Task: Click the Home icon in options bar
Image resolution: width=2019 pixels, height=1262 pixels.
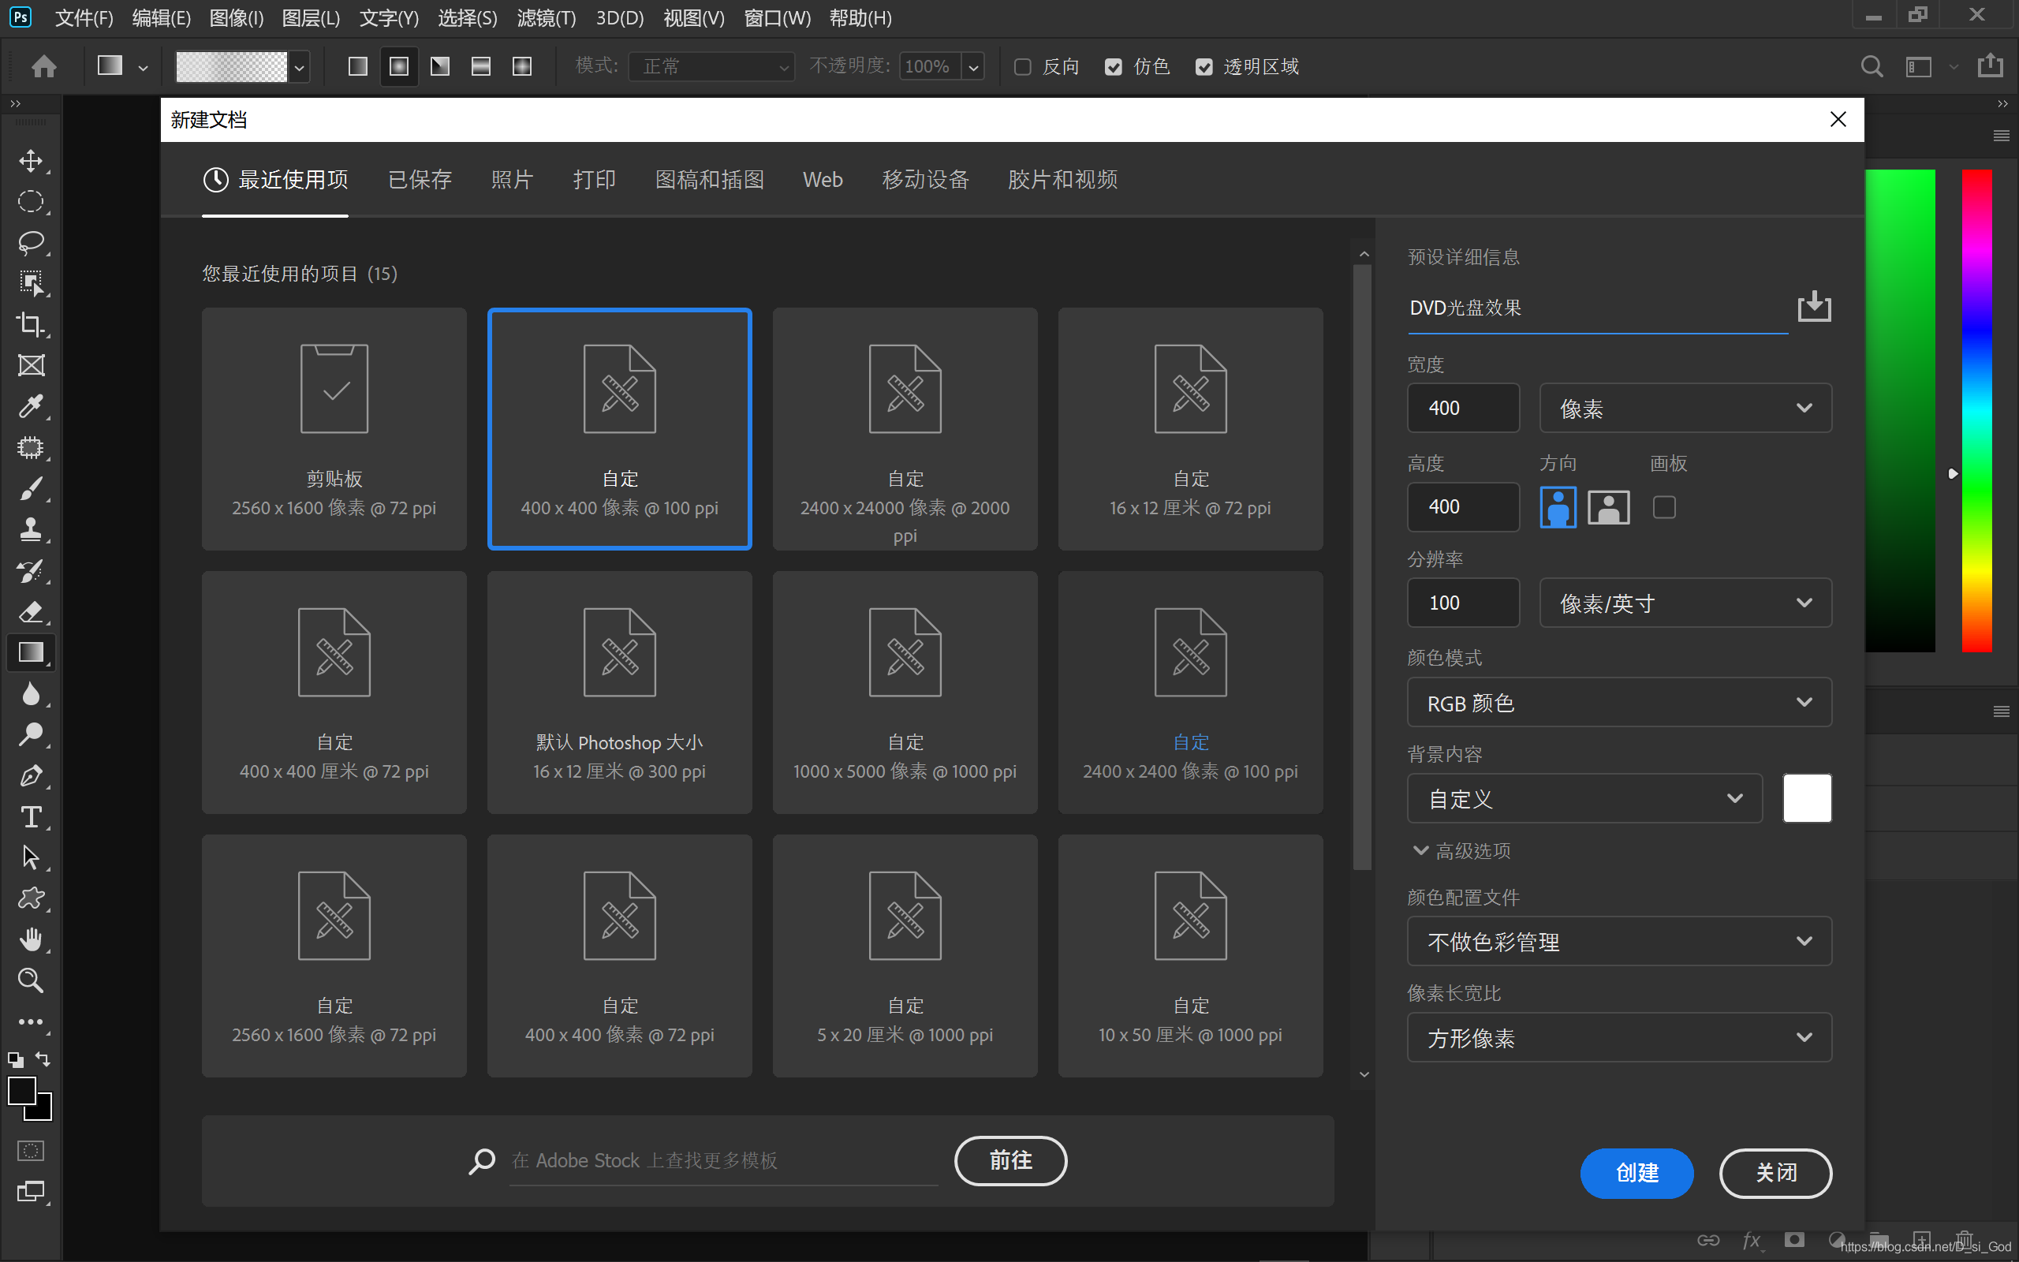Action: [x=44, y=66]
